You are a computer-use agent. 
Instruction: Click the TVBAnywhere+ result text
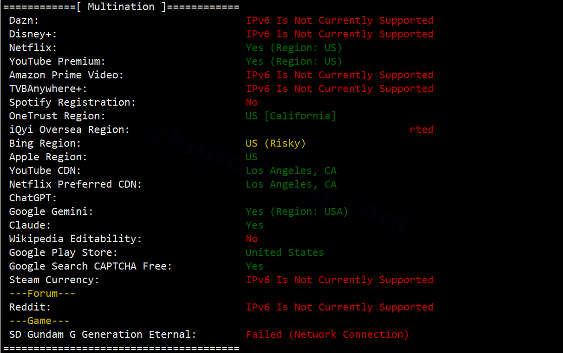(340, 89)
